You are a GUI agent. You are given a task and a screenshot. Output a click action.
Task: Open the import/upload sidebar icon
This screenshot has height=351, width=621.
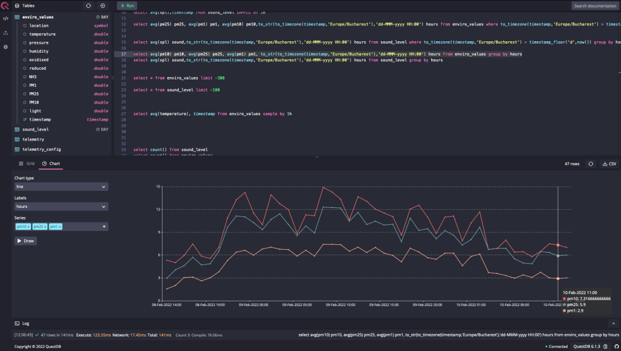[x=5, y=33]
